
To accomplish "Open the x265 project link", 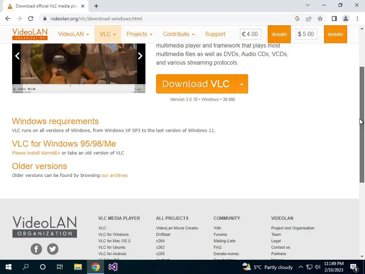I will coord(160,254).
